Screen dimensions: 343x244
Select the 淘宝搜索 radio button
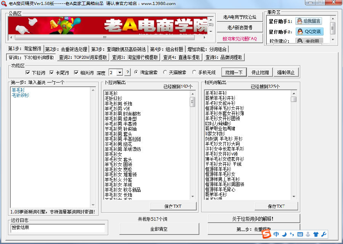(136, 72)
